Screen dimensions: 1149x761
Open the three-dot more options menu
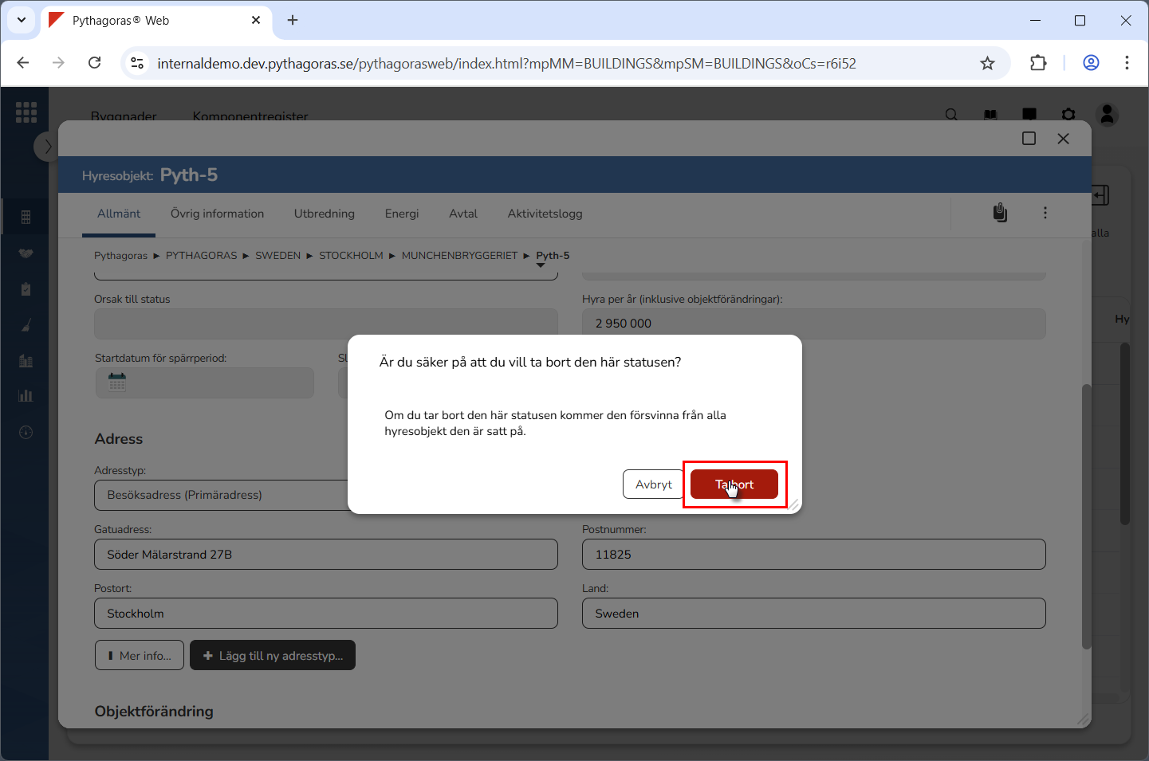click(x=1045, y=213)
